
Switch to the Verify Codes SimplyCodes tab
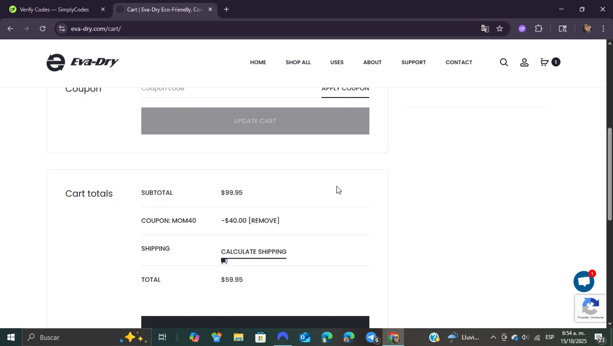point(54,9)
